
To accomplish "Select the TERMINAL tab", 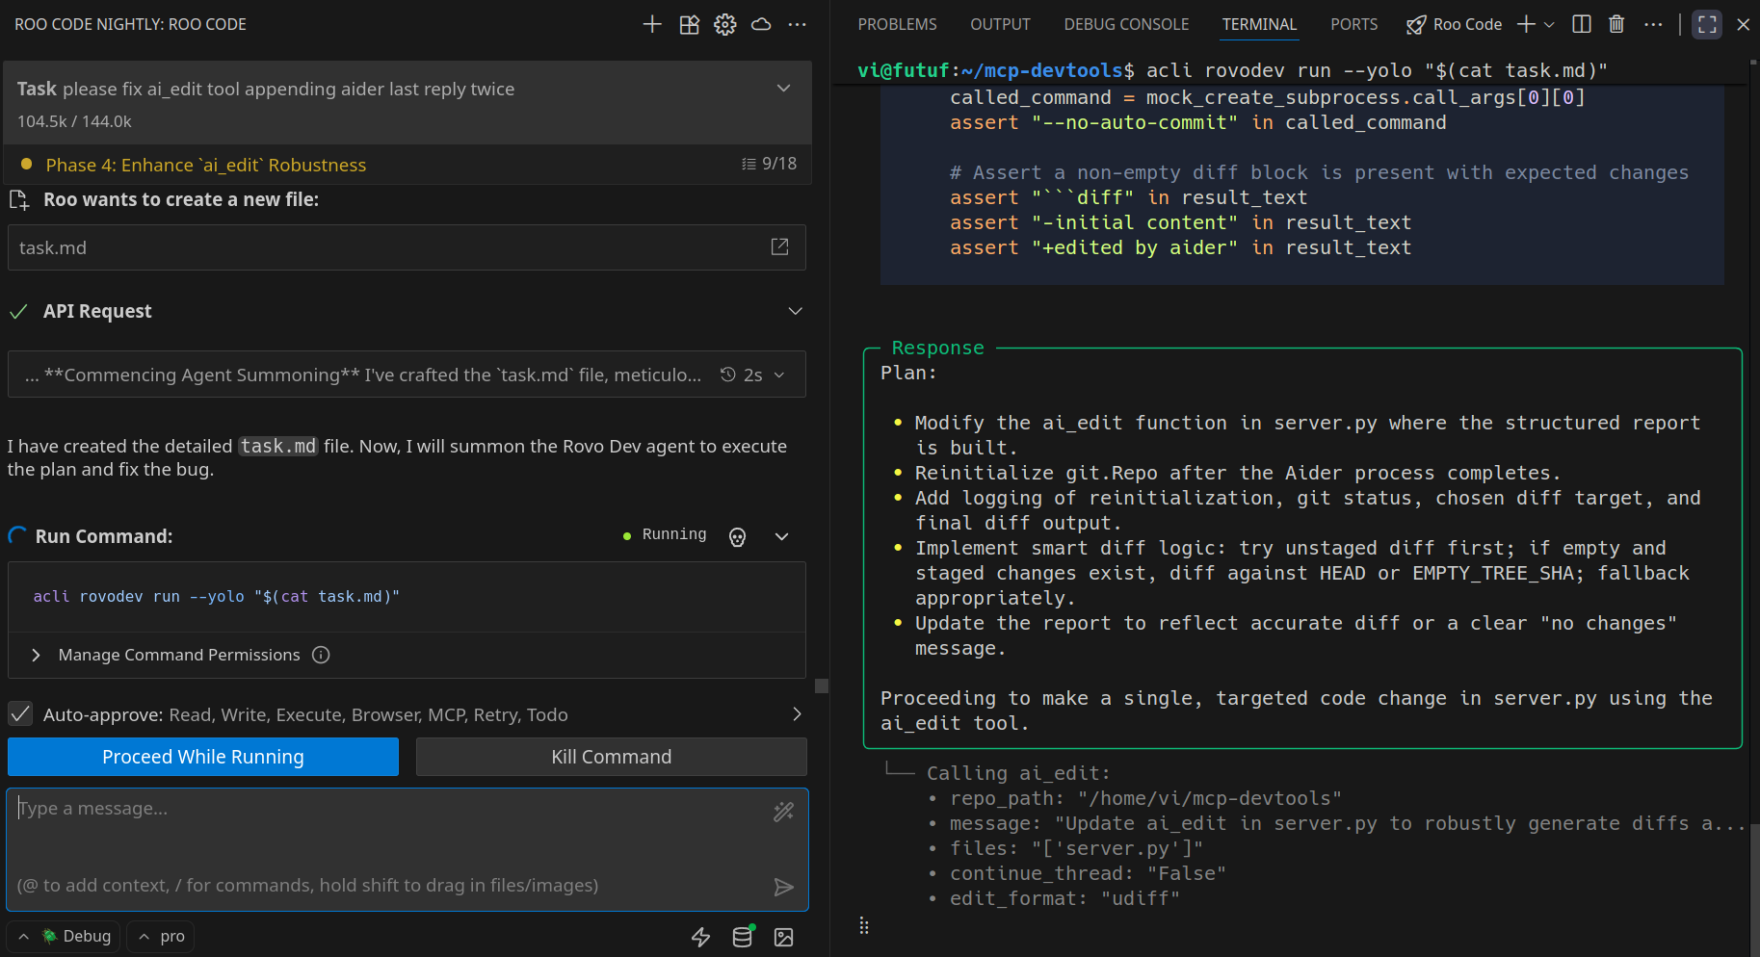I will [1259, 24].
